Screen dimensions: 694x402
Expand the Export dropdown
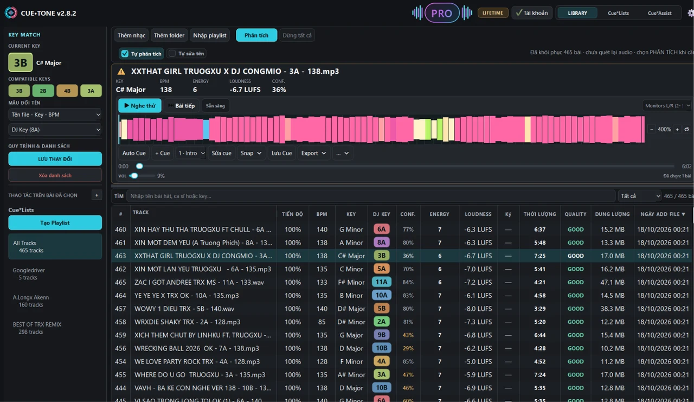pyautogui.click(x=313, y=153)
